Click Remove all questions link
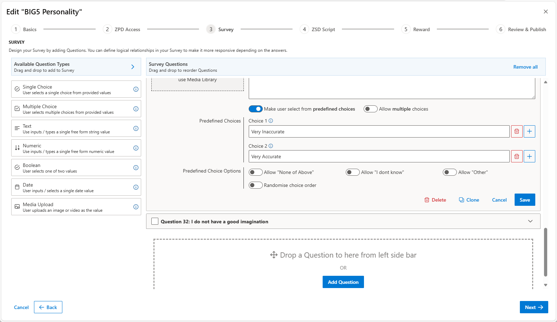The height and width of the screenshot is (322, 557). point(525,67)
